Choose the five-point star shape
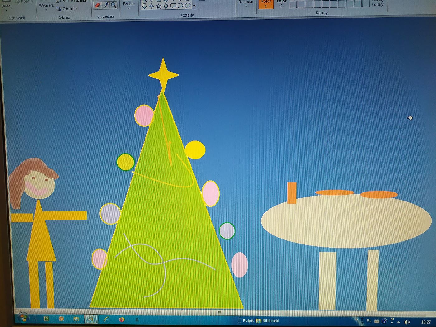Viewport: 436px width, 327px height. point(159,6)
